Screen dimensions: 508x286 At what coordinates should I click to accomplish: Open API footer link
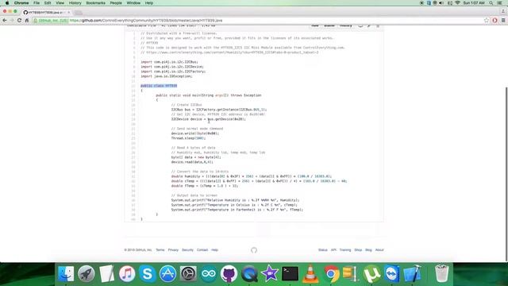coord(333,250)
